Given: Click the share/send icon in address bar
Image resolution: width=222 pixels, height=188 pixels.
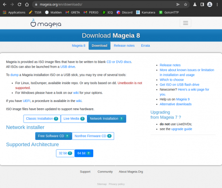Looking at the screenshot, I should [178, 4].
